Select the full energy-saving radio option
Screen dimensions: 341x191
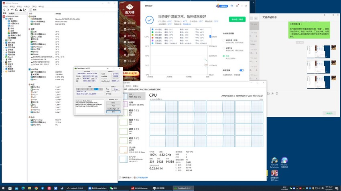(x=224, y=48)
